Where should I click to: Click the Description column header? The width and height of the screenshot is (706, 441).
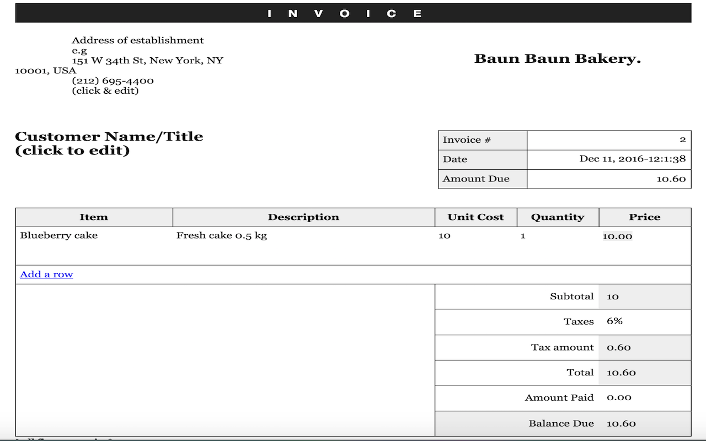click(x=304, y=217)
